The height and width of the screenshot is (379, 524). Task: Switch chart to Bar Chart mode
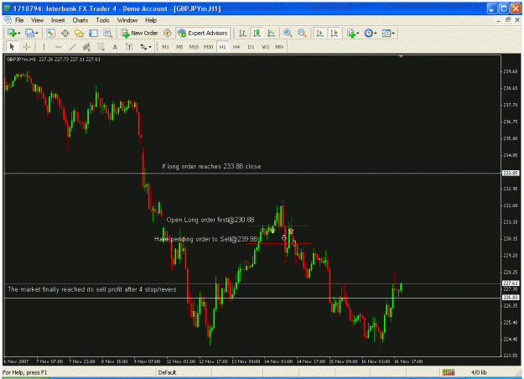(x=243, y=33)
